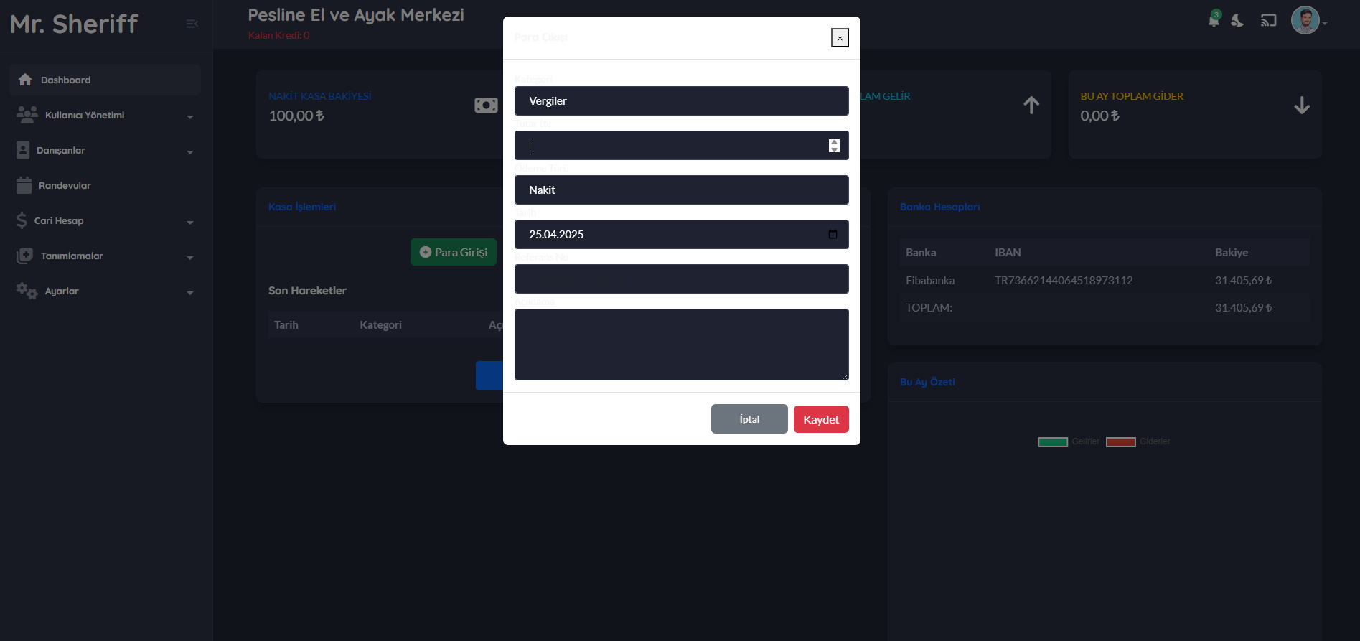Click the Ayarlar gears icon
Image resolution: width=1360 pixels, height=641 pixels.
[x=27, y=291]
